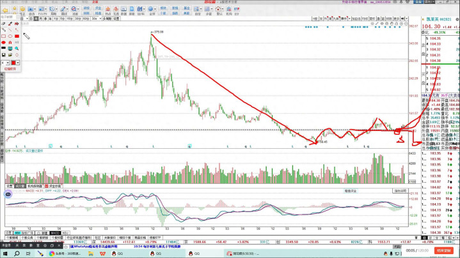Select the hollow ellipse drawing tool

[10, 36]
